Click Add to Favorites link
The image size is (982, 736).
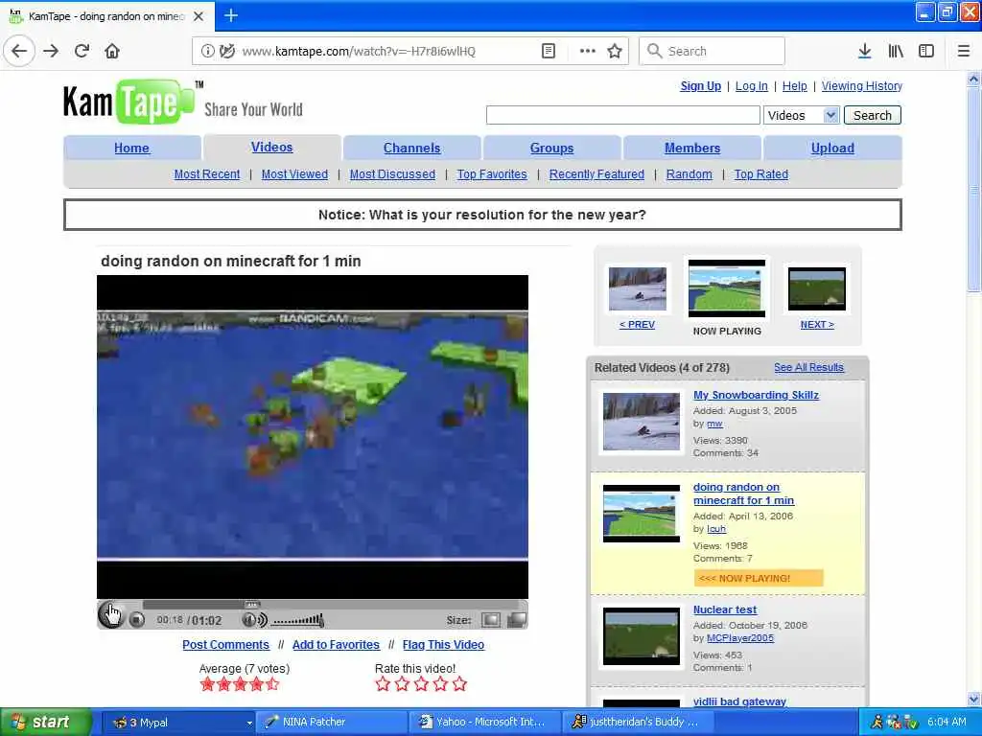coord(336,645)
